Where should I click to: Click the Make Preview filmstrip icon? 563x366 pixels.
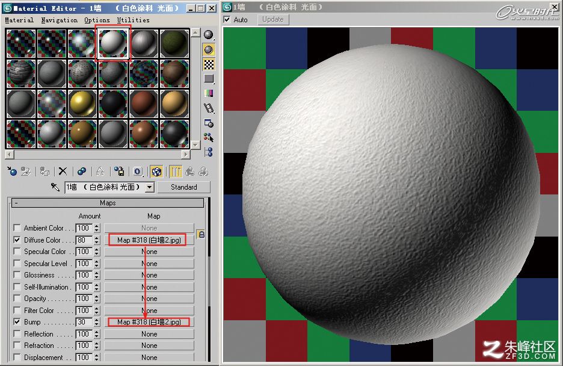pyautogui.click(x=209, y=108)
